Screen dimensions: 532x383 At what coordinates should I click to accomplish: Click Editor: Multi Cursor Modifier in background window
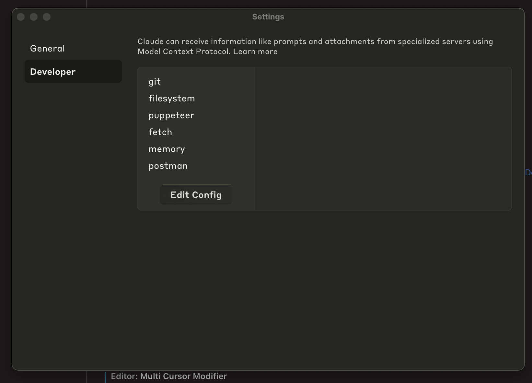(169, 377)
